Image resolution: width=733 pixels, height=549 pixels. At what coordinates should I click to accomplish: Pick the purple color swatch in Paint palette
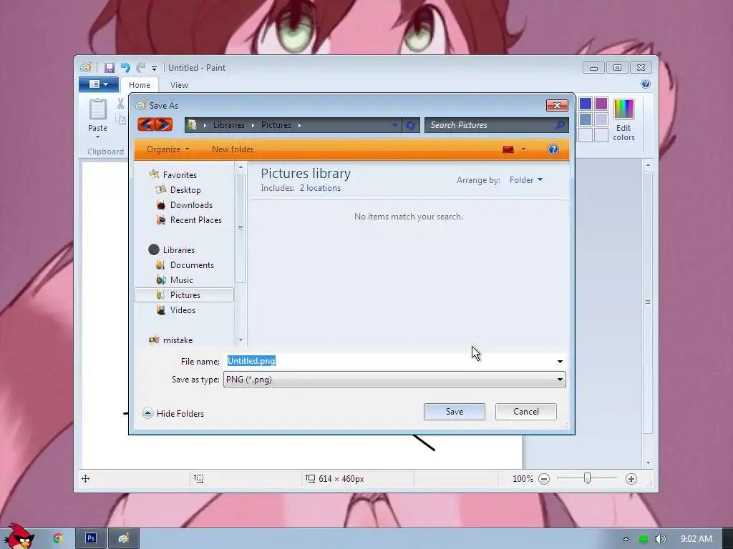tap(601, 104)
